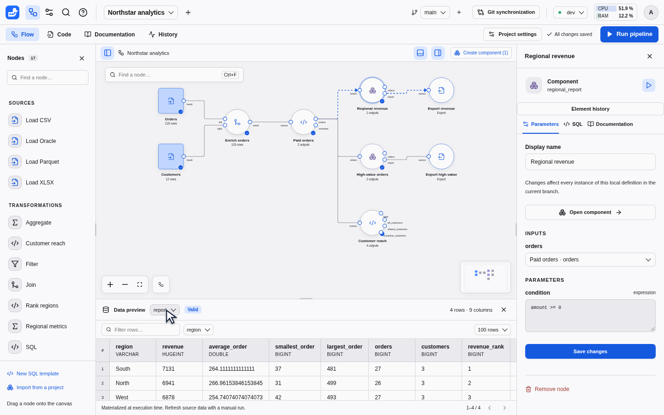Click Save changes button

point(590,351)
